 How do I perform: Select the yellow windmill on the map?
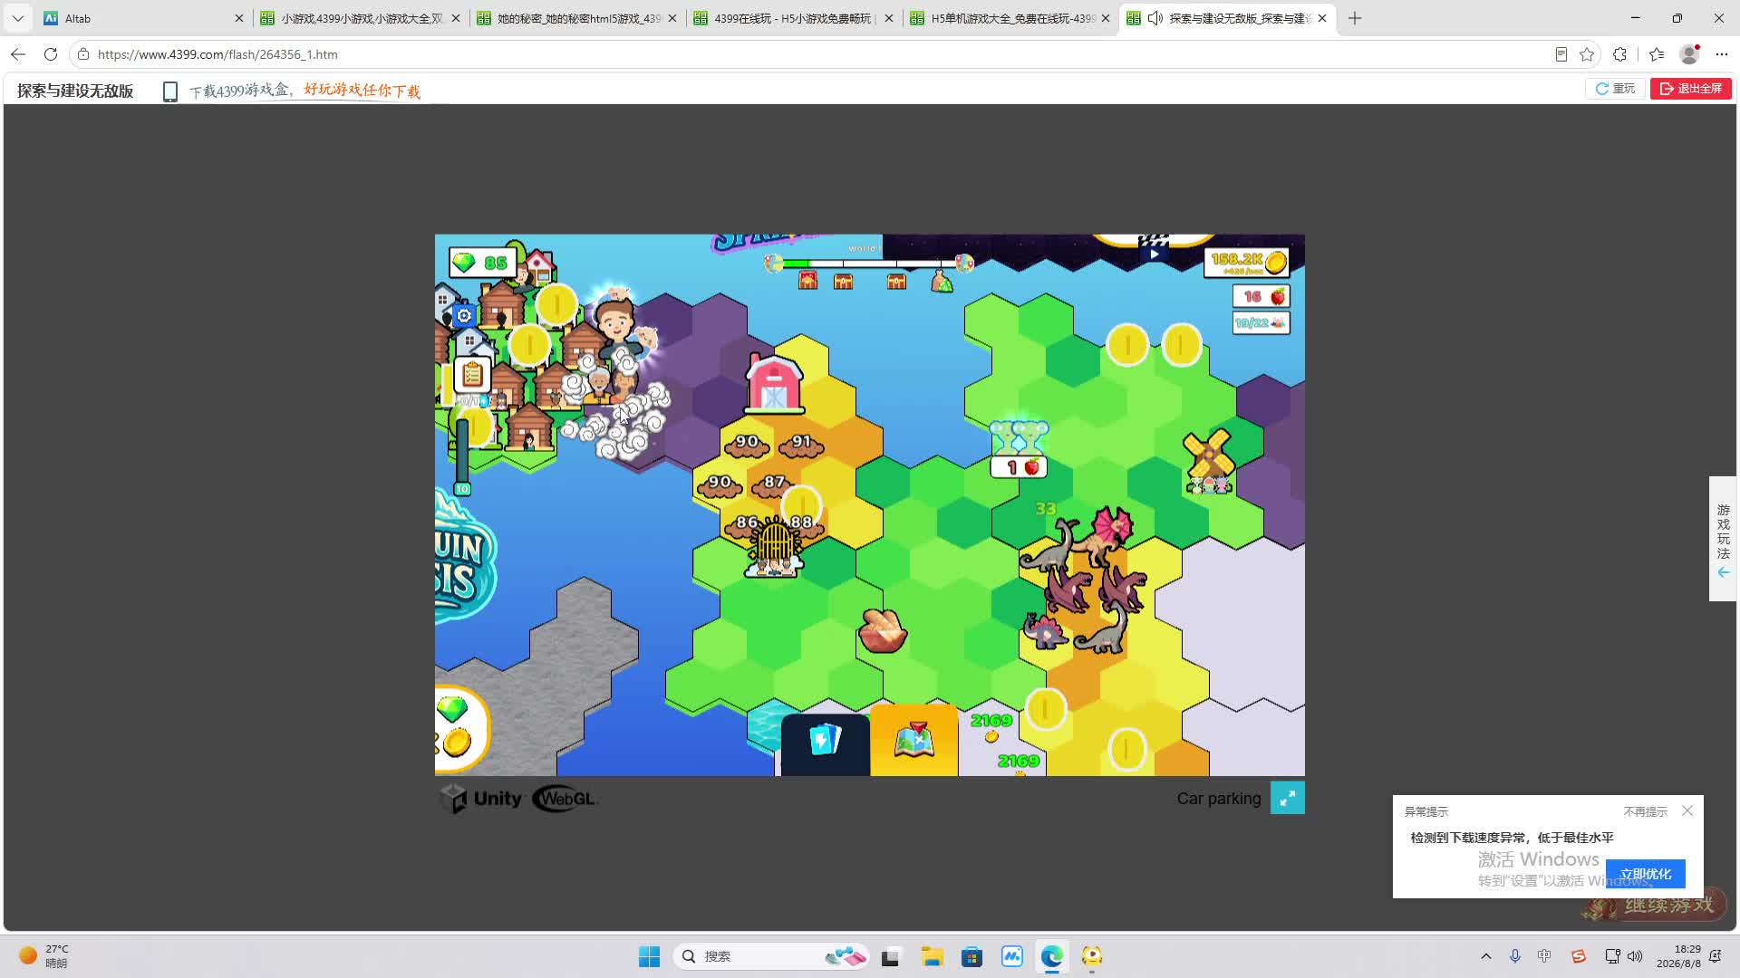point(1210,461)
